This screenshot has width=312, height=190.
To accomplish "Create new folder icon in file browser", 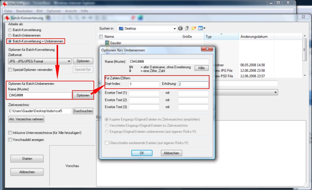I will tap(193, 28).
